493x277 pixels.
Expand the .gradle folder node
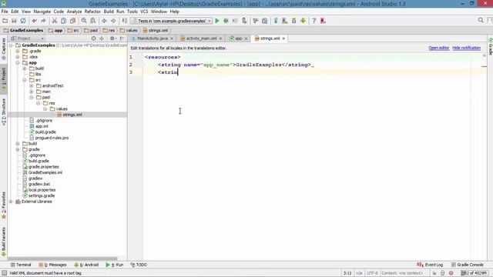18,51
